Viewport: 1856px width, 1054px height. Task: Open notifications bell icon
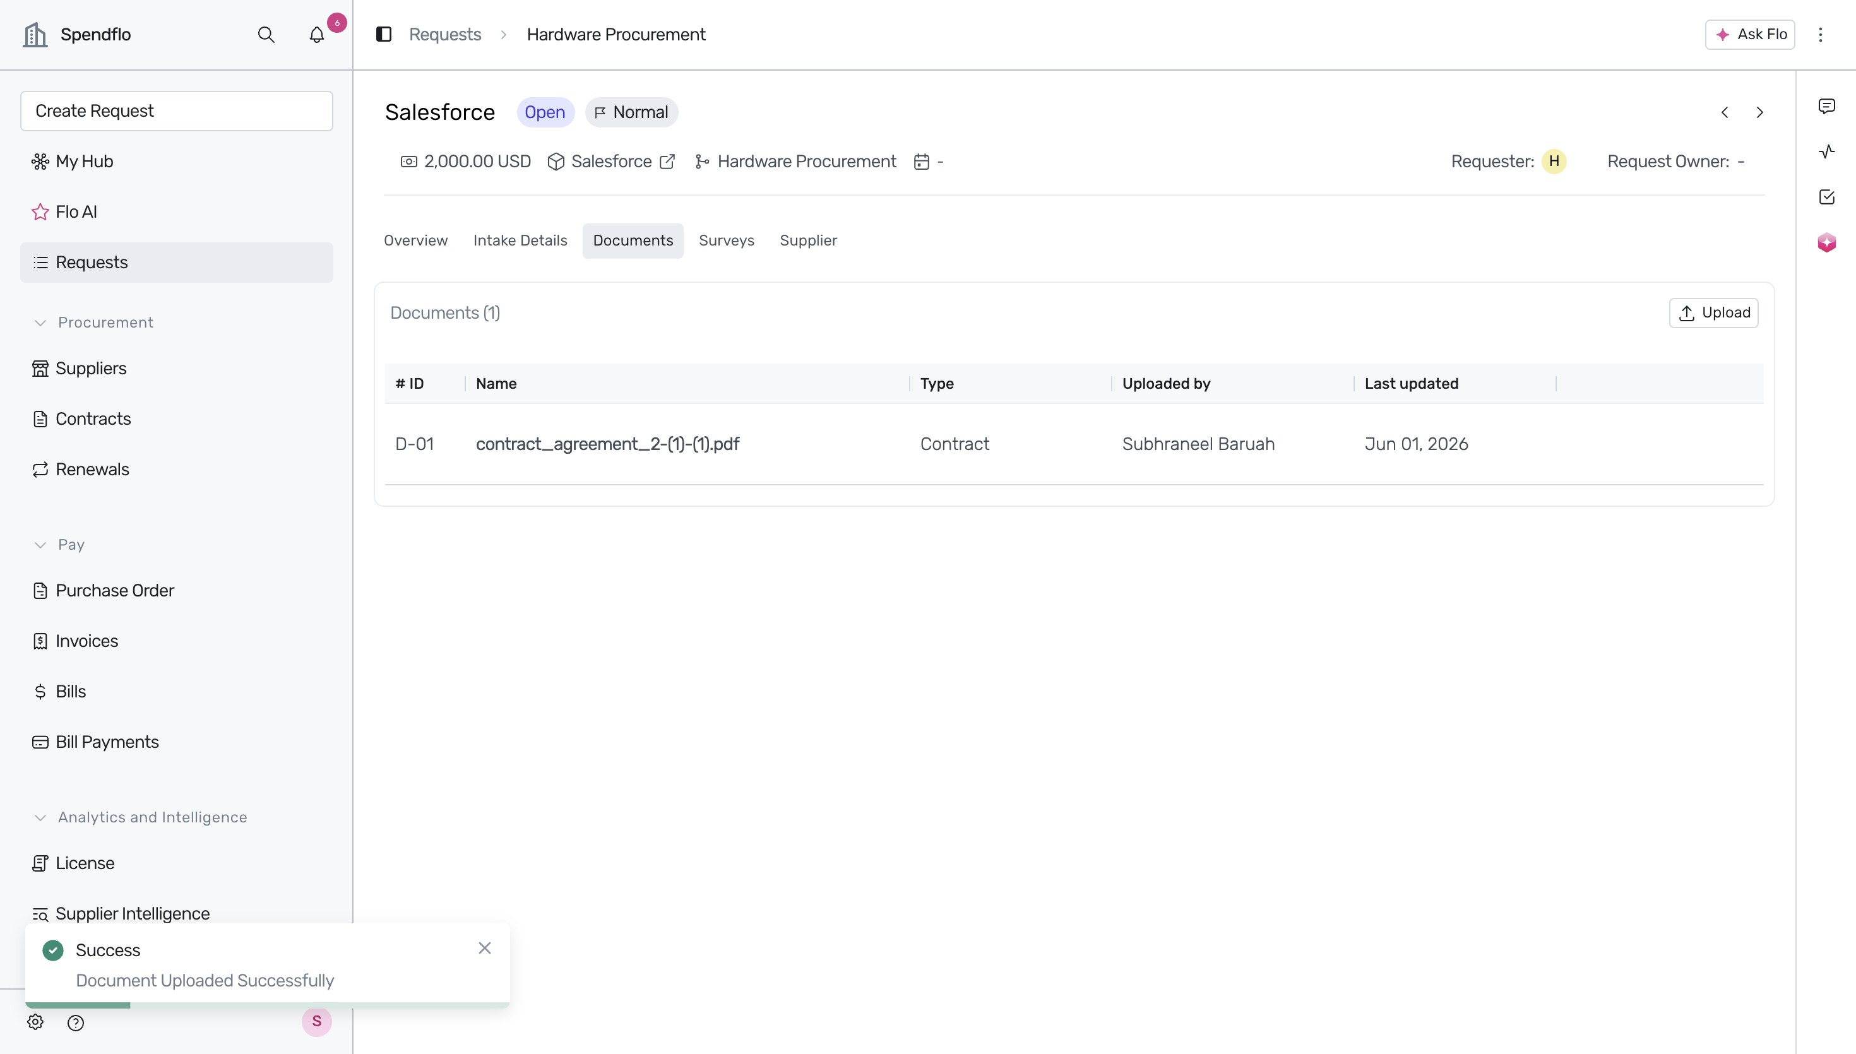(x=316, y=35)
